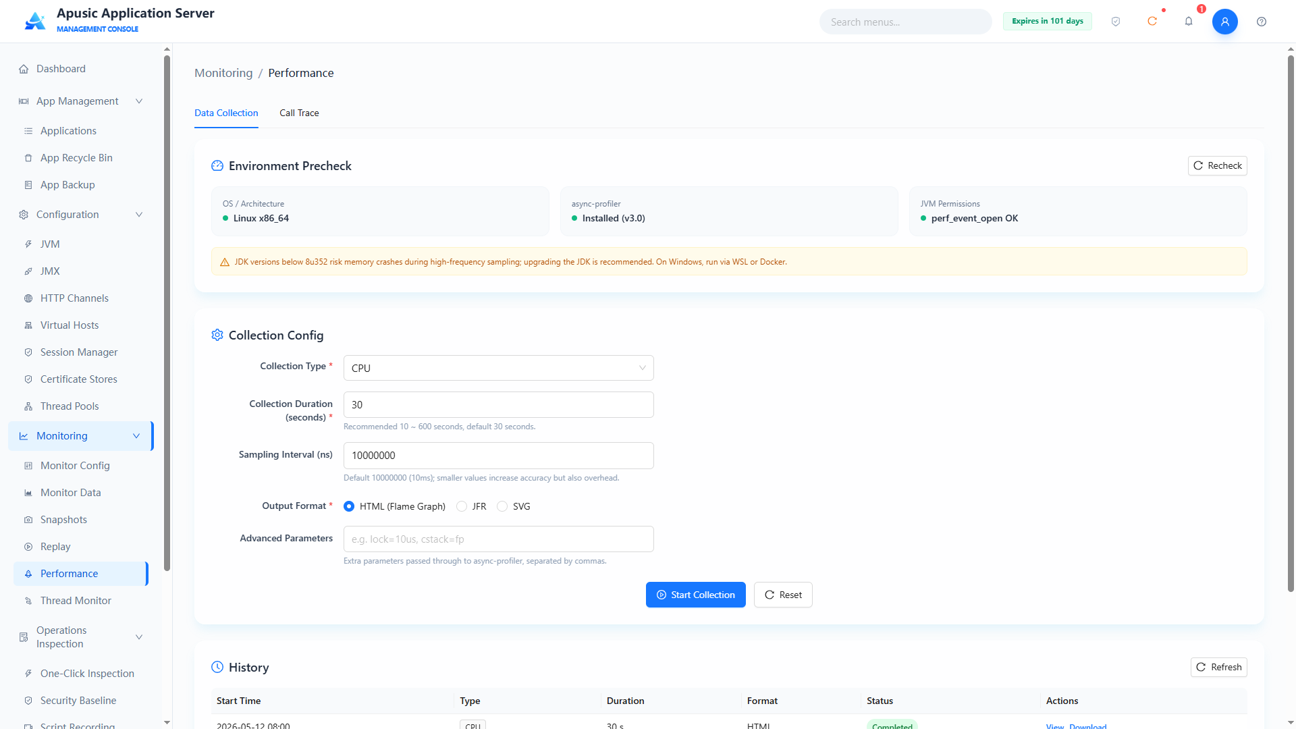Screen dimensions: 1296x729
Task: Click the Apusic logo icon
Action: coord(35,21)
